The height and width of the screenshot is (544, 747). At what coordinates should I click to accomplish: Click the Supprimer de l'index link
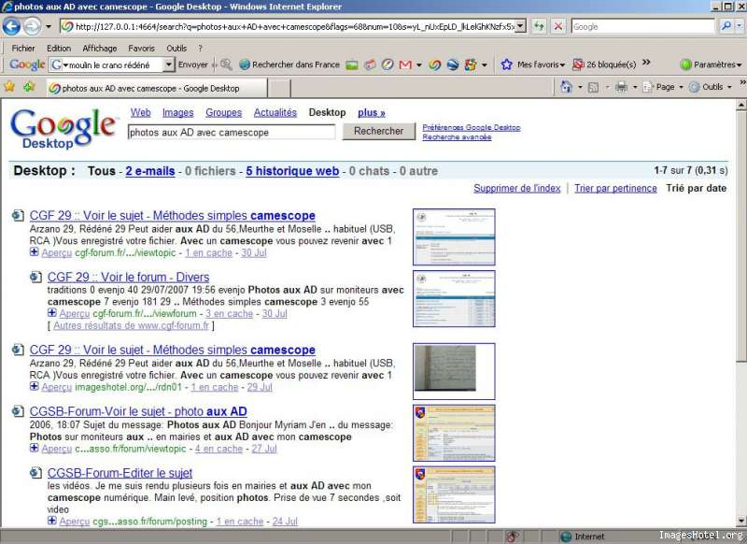pyautogui.click(x=517, y=188)
